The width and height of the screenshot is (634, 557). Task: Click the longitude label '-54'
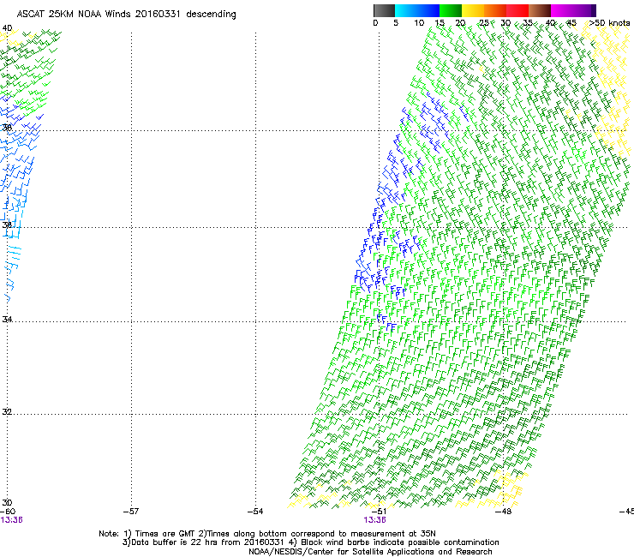point(255,512)
